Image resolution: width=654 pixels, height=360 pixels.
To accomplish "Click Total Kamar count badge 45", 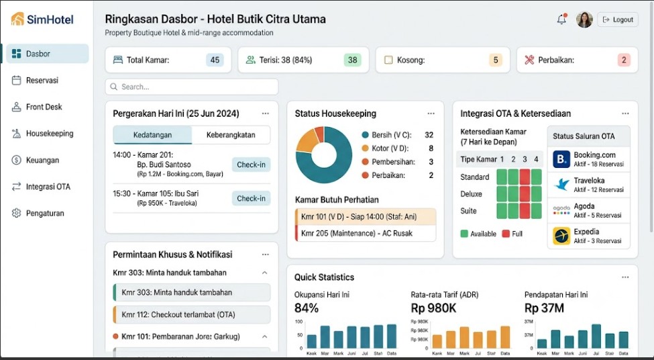I will tap(215, 60).
